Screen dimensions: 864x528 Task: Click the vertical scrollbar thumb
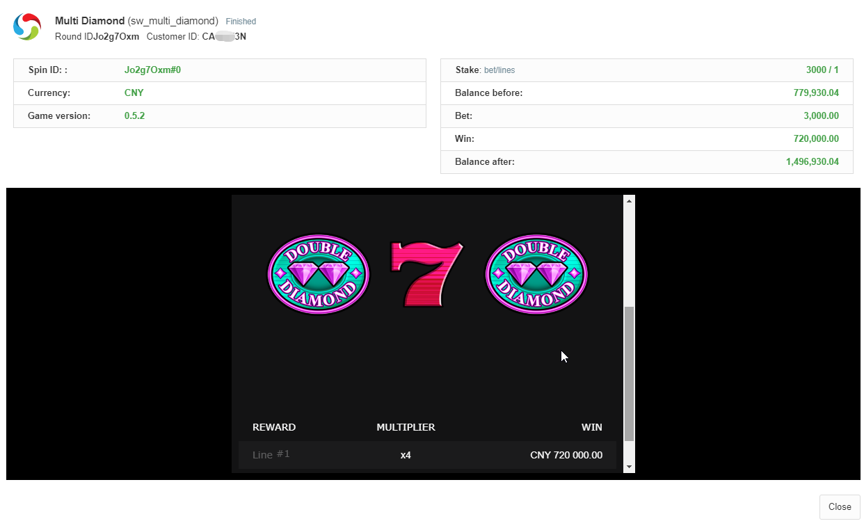coord(629,373)
